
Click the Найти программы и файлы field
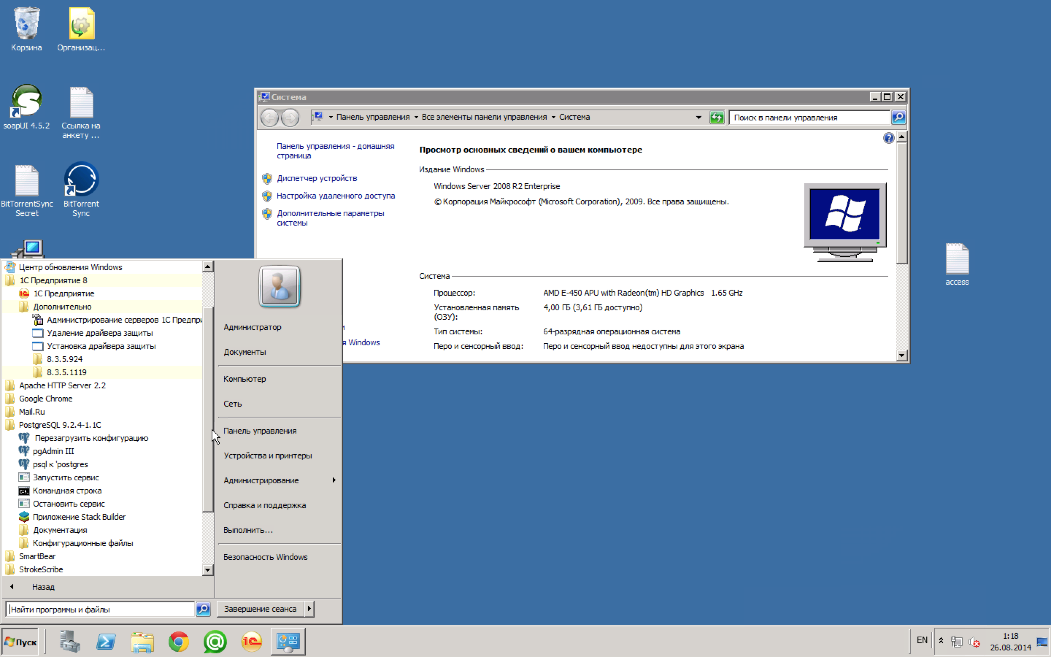point(100,609)
